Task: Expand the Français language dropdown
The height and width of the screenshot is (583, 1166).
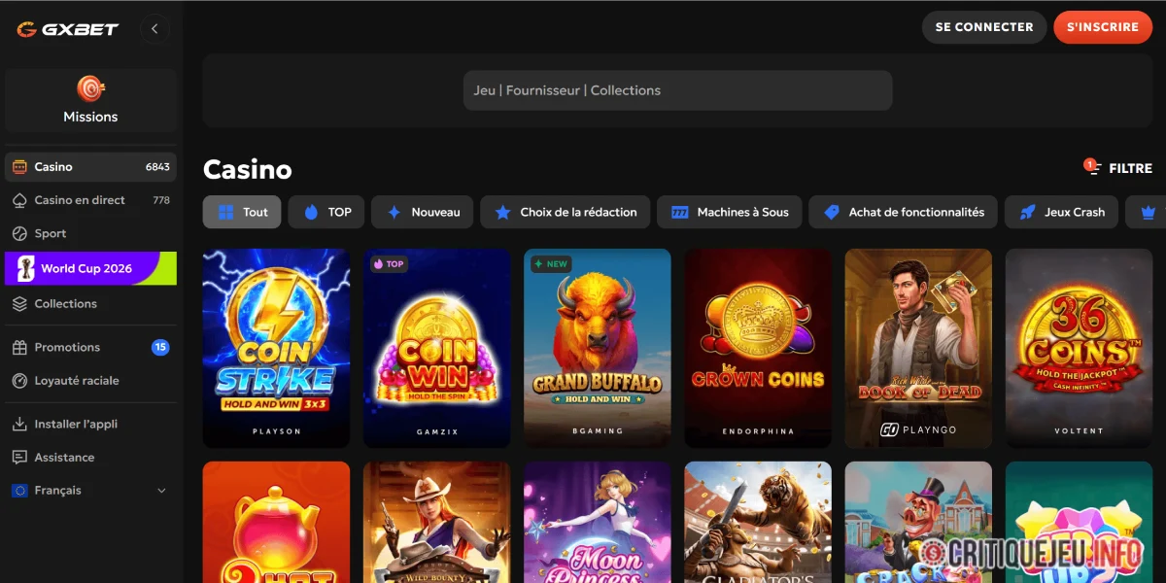Action: 90,491
